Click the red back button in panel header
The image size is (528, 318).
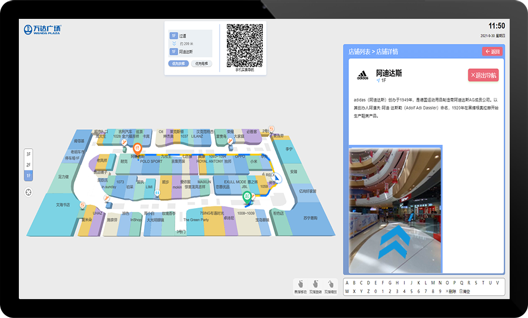(492, 52)
